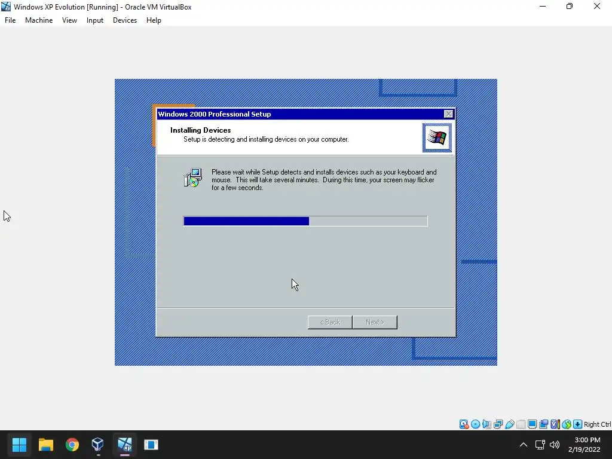Open the Devices menu
The width and height of the screenshot is (612, 459).
pos(125,20)
